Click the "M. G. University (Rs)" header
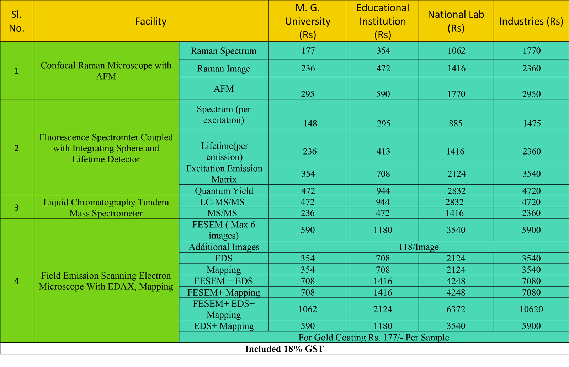The image size is (569, 367). (x=308, y=21)
